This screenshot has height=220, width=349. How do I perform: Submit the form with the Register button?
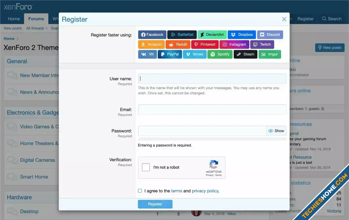(155, 204)
